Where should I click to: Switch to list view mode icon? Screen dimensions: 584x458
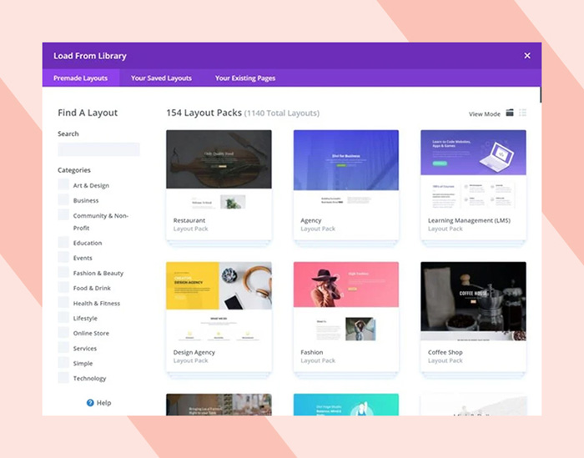pos(522,113)
